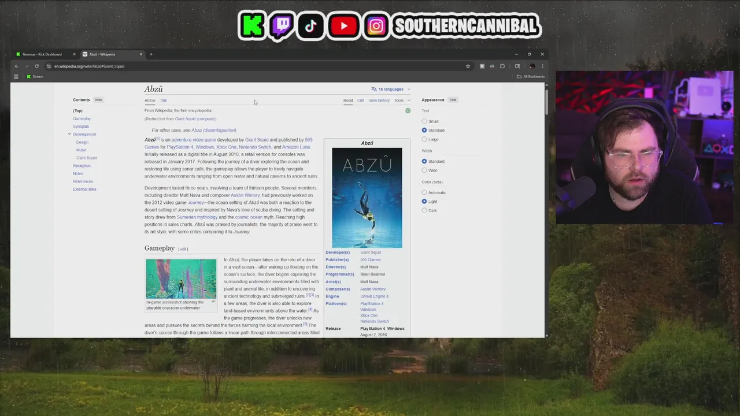Click the languages translate icon
740x416 pixels.
pos(374,89)
